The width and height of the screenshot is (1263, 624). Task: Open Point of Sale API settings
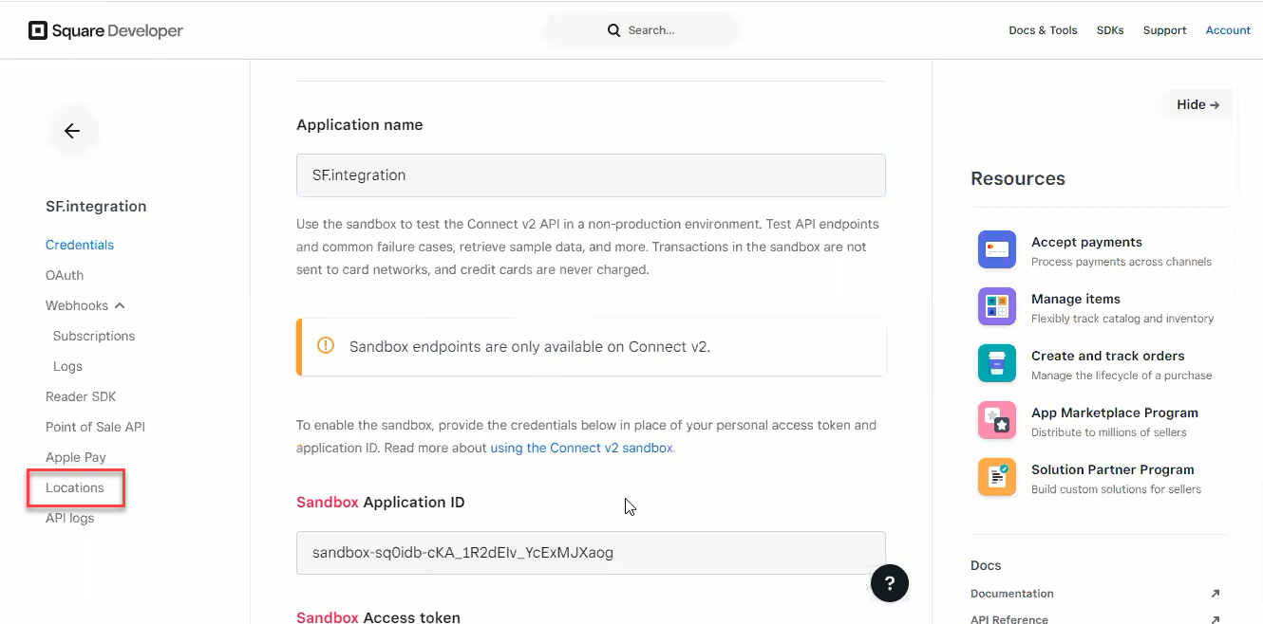[x=95, y=427]
